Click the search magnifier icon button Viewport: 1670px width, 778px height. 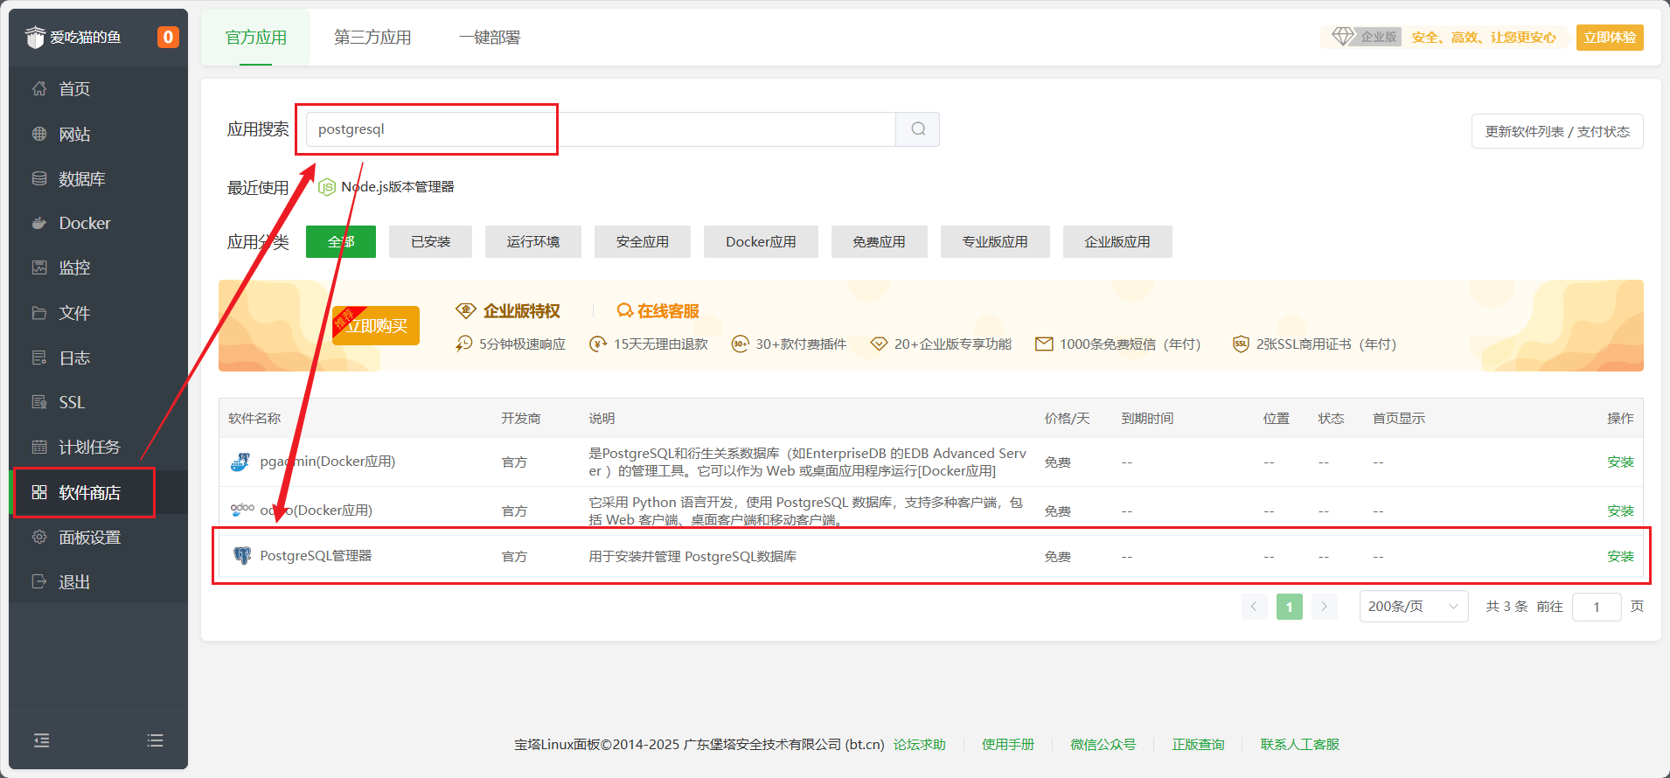tap(917, 129)
